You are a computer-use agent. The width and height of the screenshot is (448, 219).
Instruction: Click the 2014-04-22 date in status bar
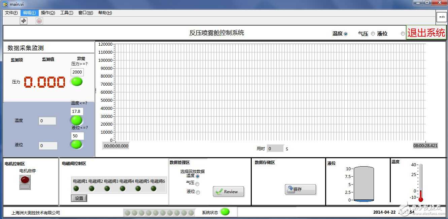click(385, 212)
